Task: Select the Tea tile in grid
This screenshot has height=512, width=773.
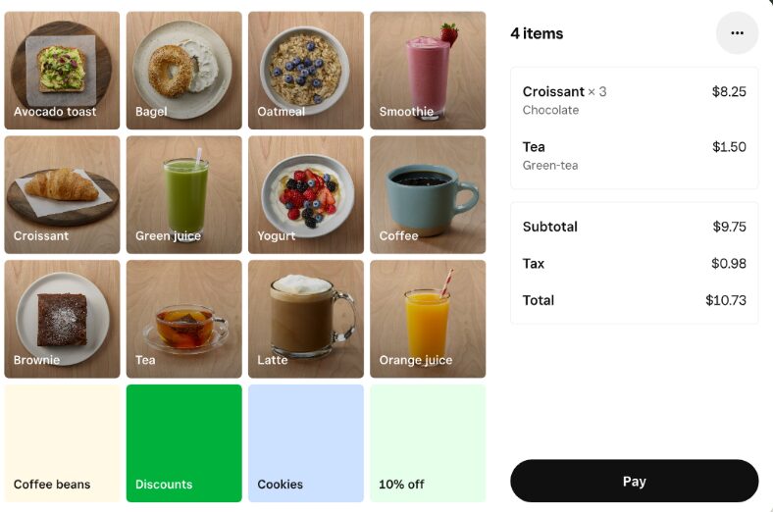Action: (x=183, y=319)
